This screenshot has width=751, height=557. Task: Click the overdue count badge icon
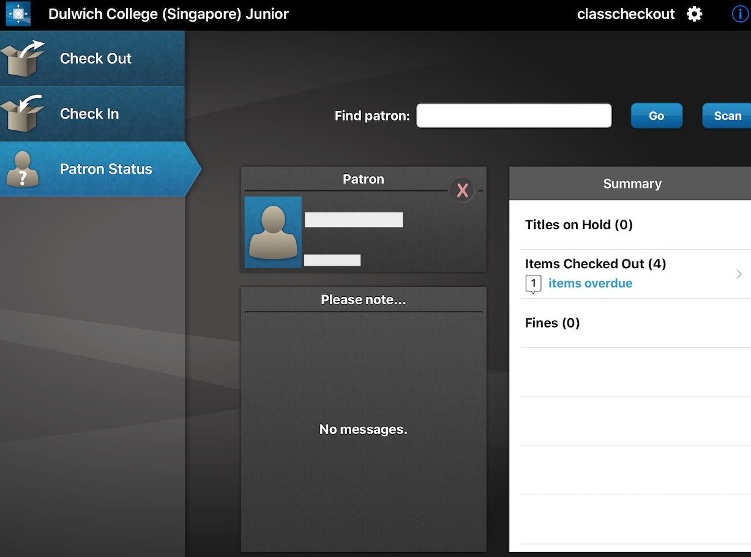pyautogui.click(x=534, y=285)
